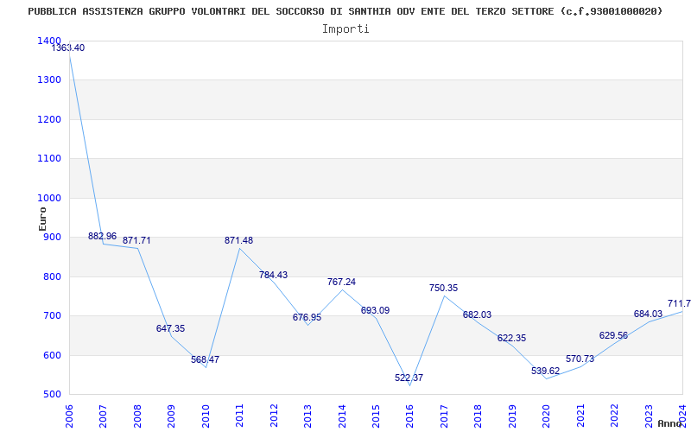Click the 2007 year label
Screen dimensions: 691x432
[103, 416]
